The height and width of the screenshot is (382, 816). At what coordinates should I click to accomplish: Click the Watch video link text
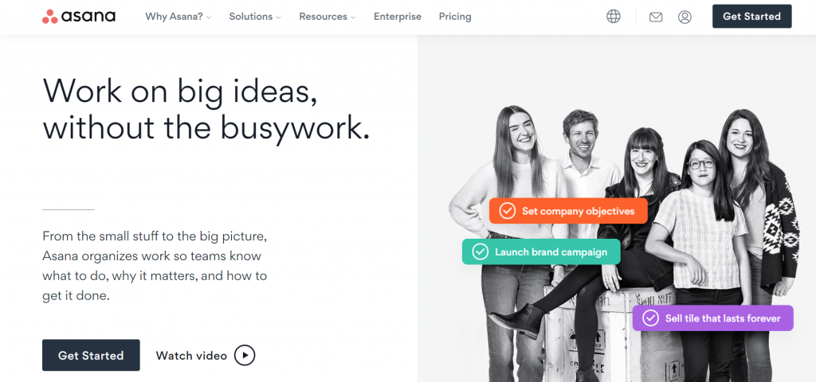pos(191,356)
